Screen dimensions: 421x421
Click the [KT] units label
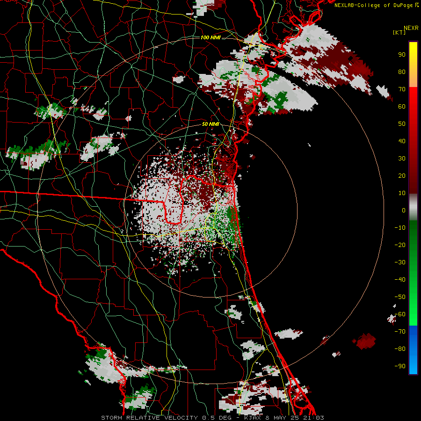coord(399,32)
